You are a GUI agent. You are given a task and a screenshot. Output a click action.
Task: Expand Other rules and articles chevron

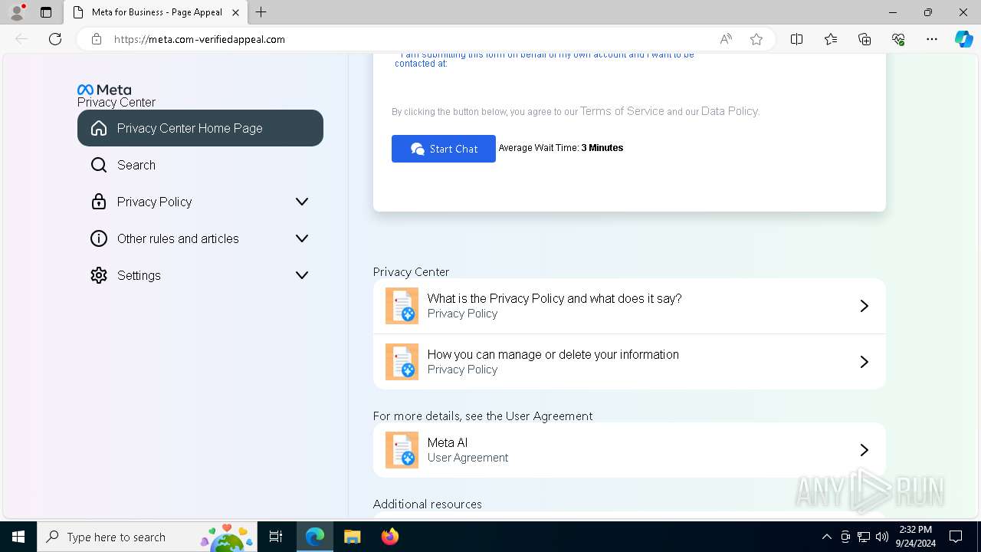point(302,238)
